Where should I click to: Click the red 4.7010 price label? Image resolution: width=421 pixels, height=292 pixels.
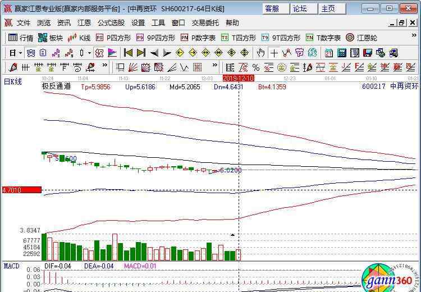[x=21, y=190]
